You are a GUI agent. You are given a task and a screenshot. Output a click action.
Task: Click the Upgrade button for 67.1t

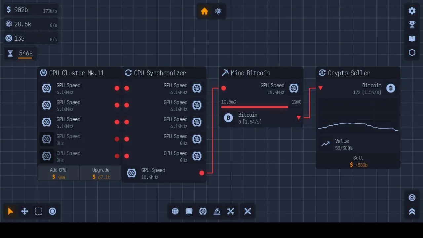[x=101, y=173]
